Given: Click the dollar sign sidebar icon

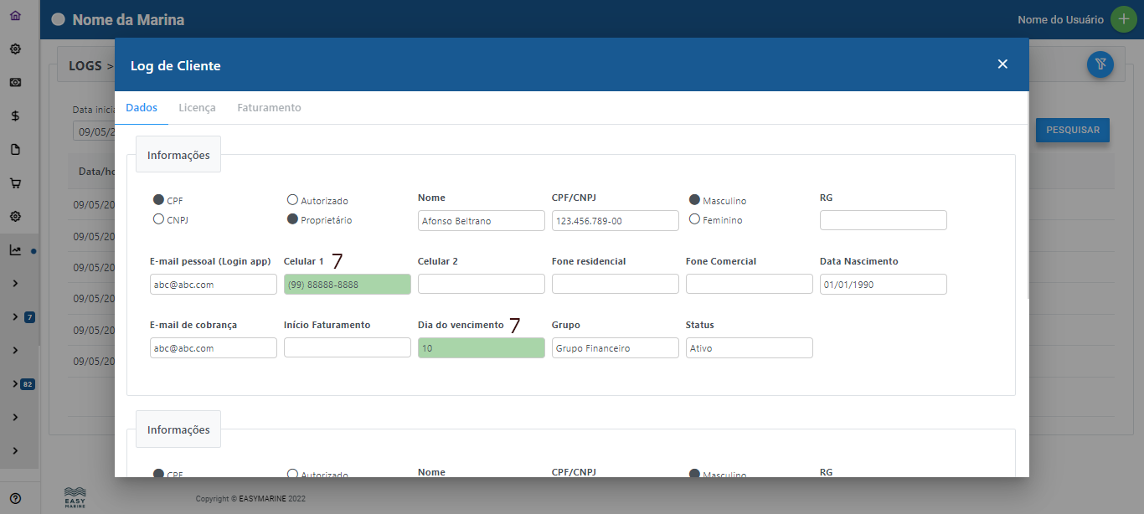Looking at the screenshot, I should coord(15,116).
